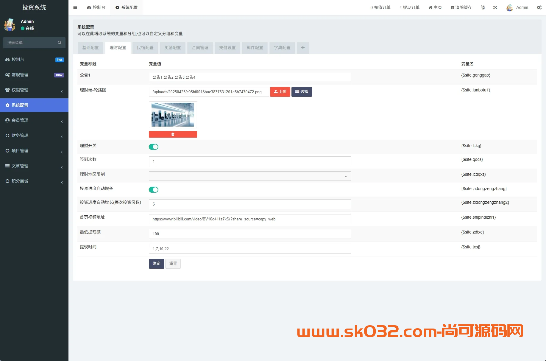Select 积分商城 in the left sidebar
546x361 pixels.
20,181
